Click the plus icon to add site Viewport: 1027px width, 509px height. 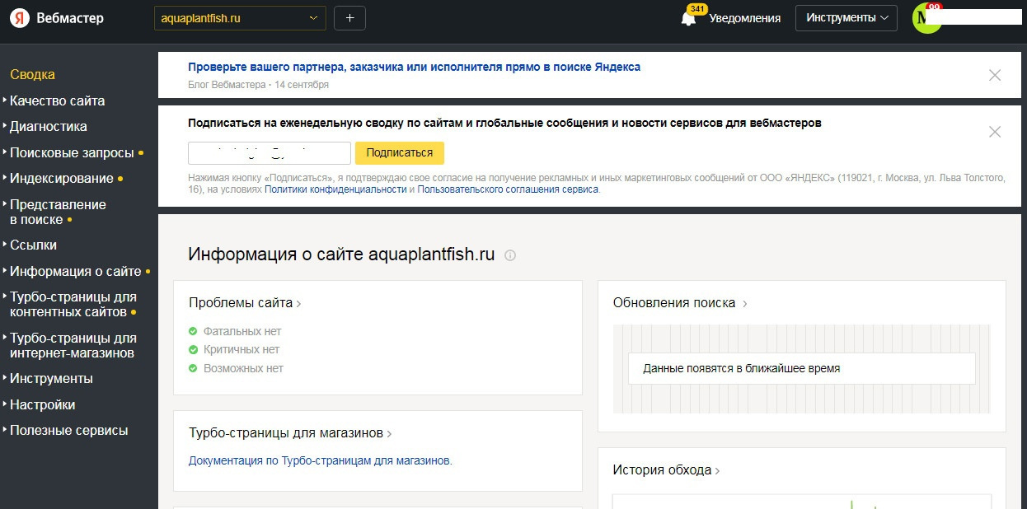pyautogui.click(x=349, y=18)
